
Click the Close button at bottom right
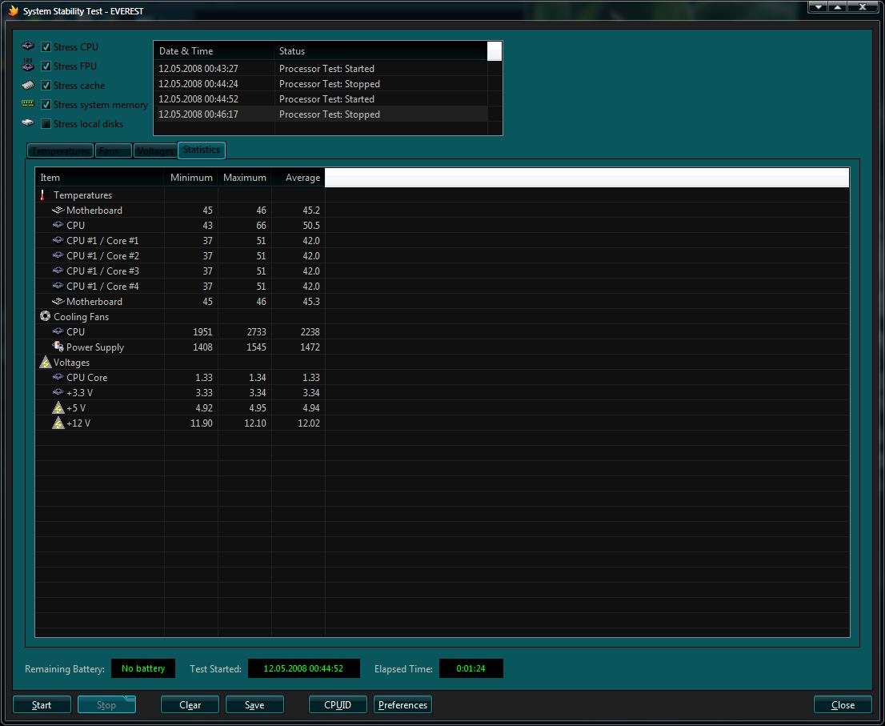click(843, 704)
